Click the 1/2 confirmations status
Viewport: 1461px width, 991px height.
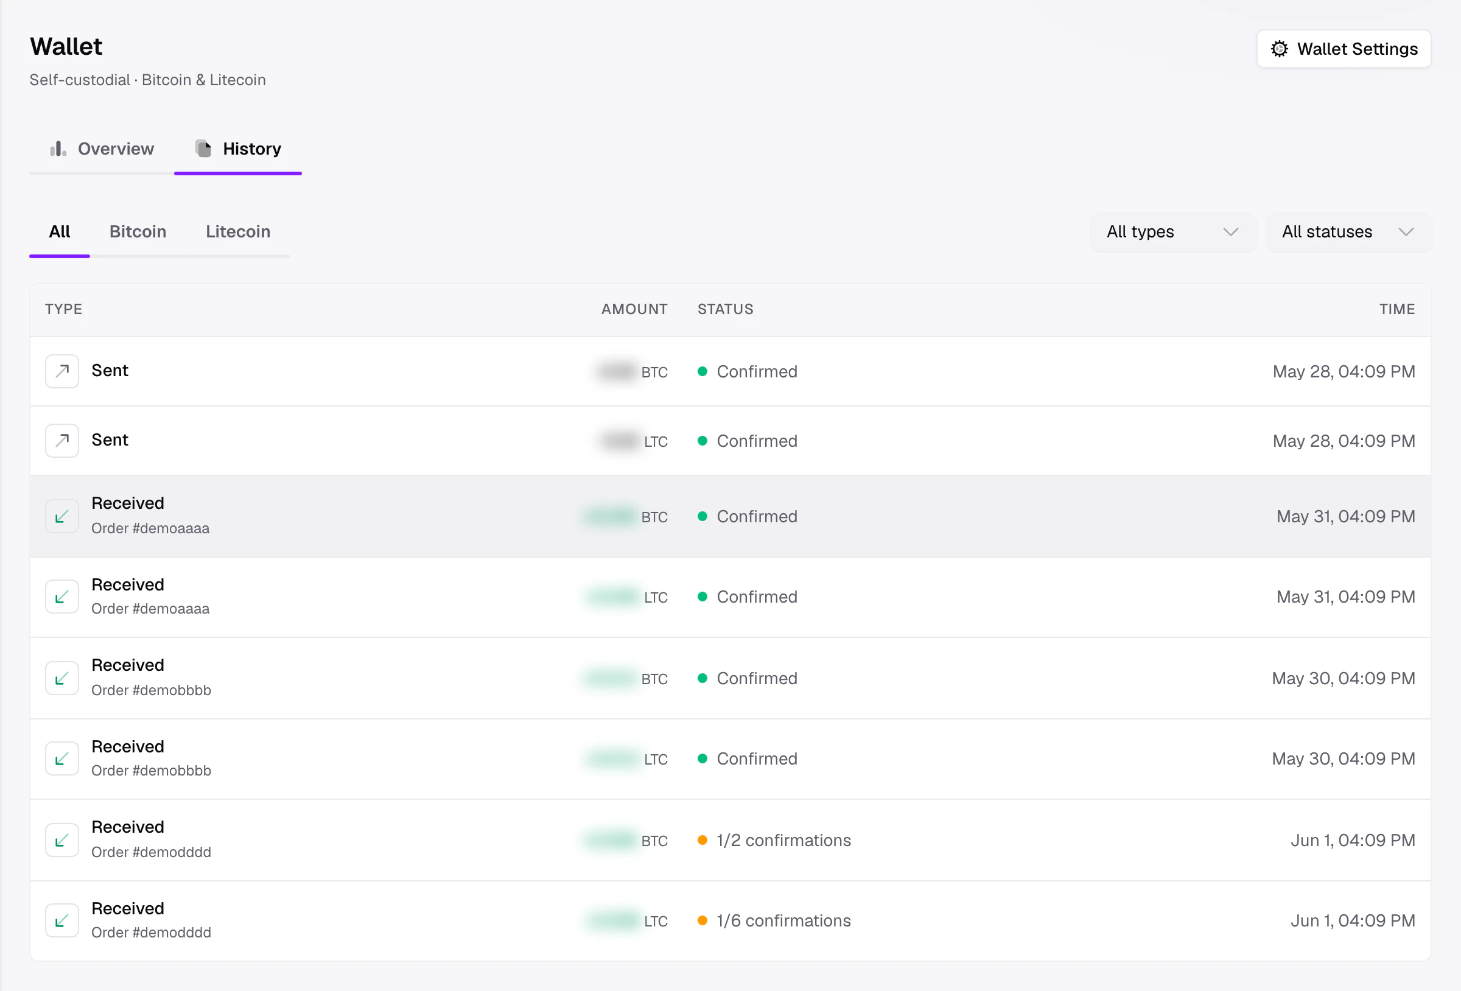(x=784, y=841)
